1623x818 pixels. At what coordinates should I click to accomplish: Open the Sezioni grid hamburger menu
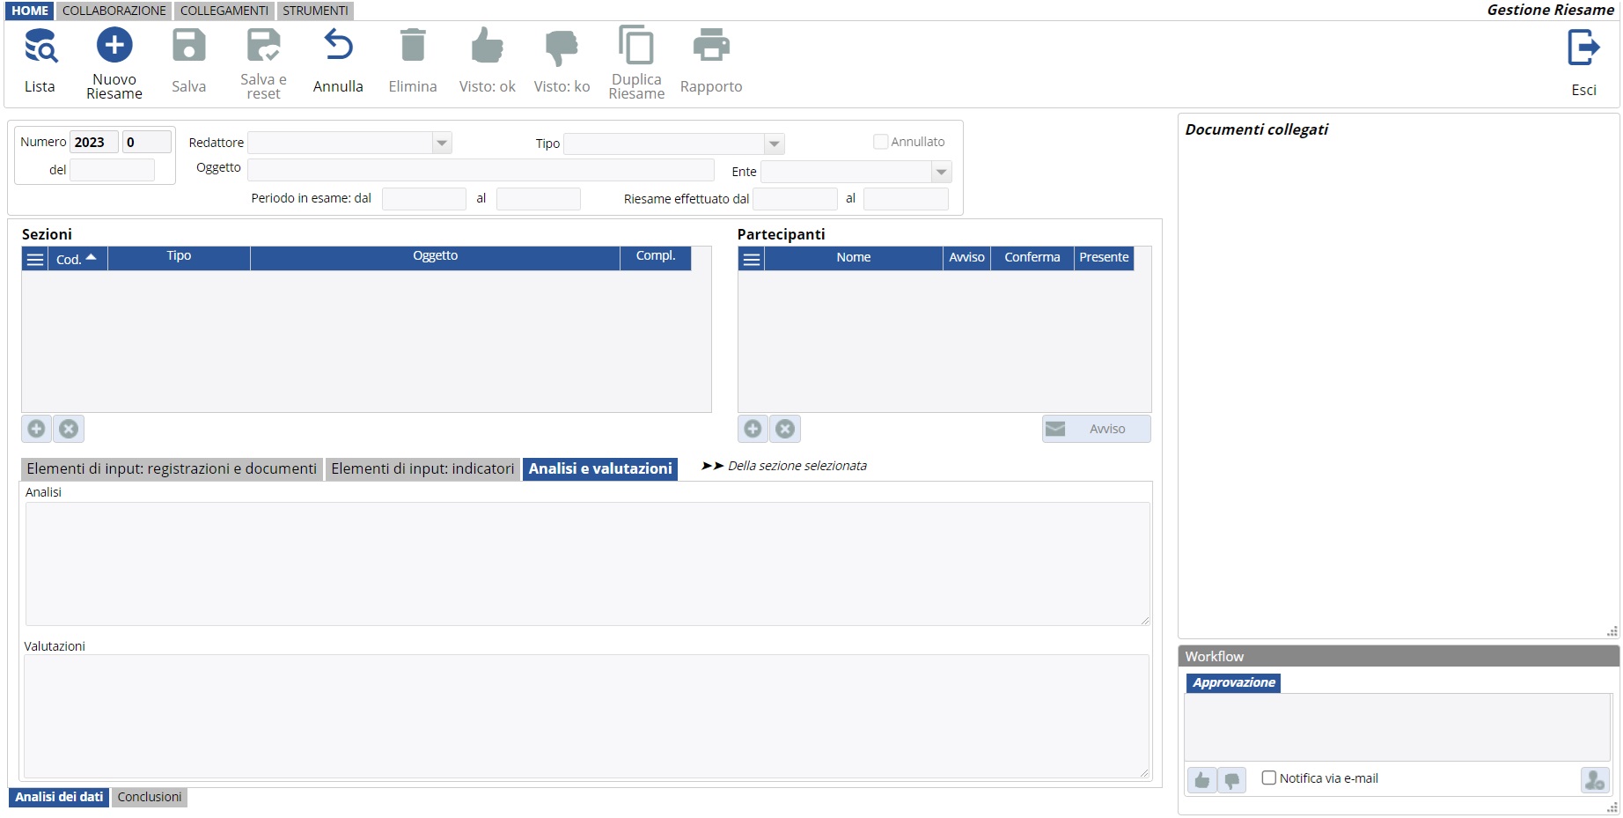(x=35, y=259)
